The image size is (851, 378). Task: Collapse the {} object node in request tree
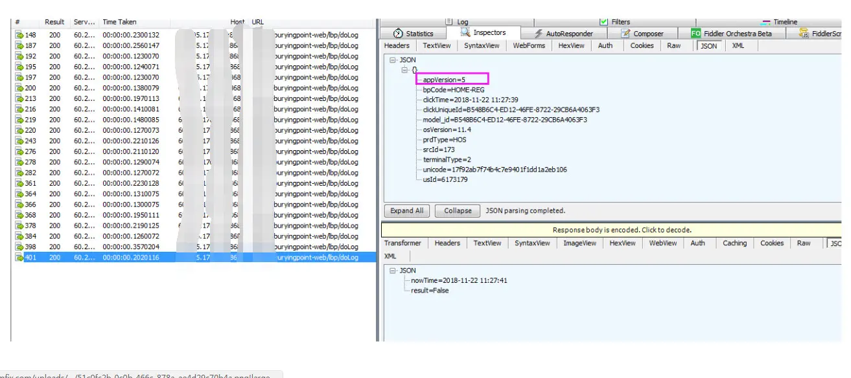coord(404,69)
